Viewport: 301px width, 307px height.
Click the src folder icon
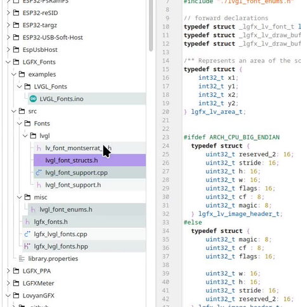pos(22,111)
